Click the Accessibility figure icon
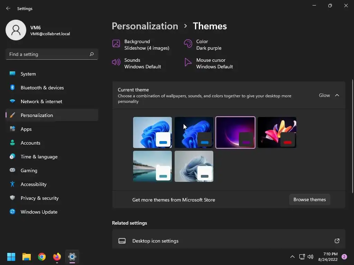 coord(12,184)
